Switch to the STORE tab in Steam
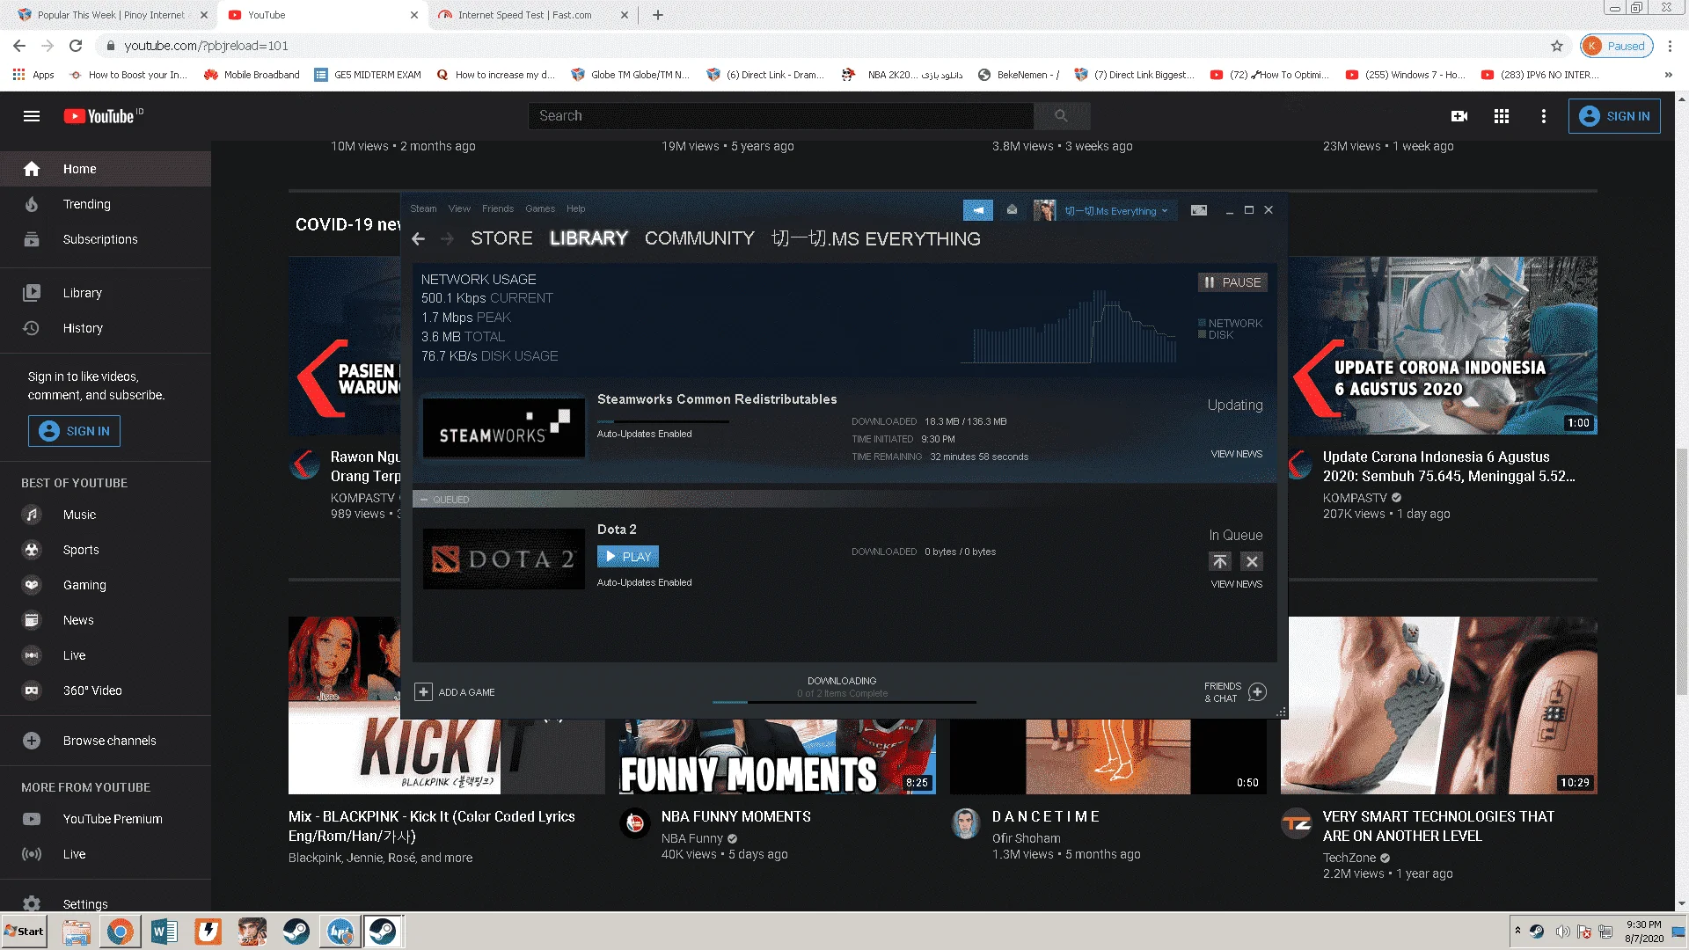 (501, 238)
